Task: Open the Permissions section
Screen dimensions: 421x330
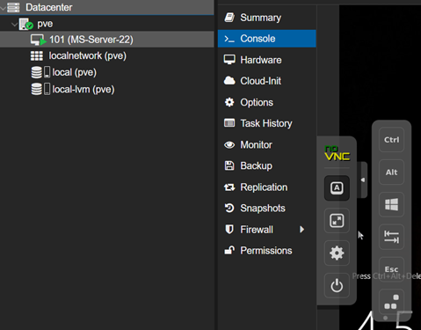Action: click(266, 251)
